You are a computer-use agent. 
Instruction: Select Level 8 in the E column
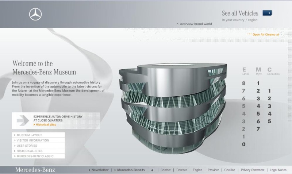click(x=243, y=83)
